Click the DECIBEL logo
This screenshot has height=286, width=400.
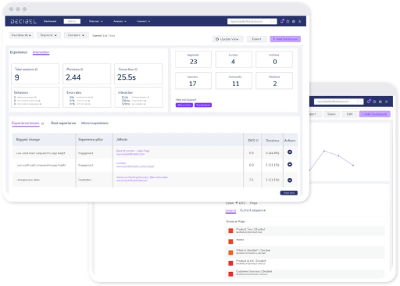23,21
